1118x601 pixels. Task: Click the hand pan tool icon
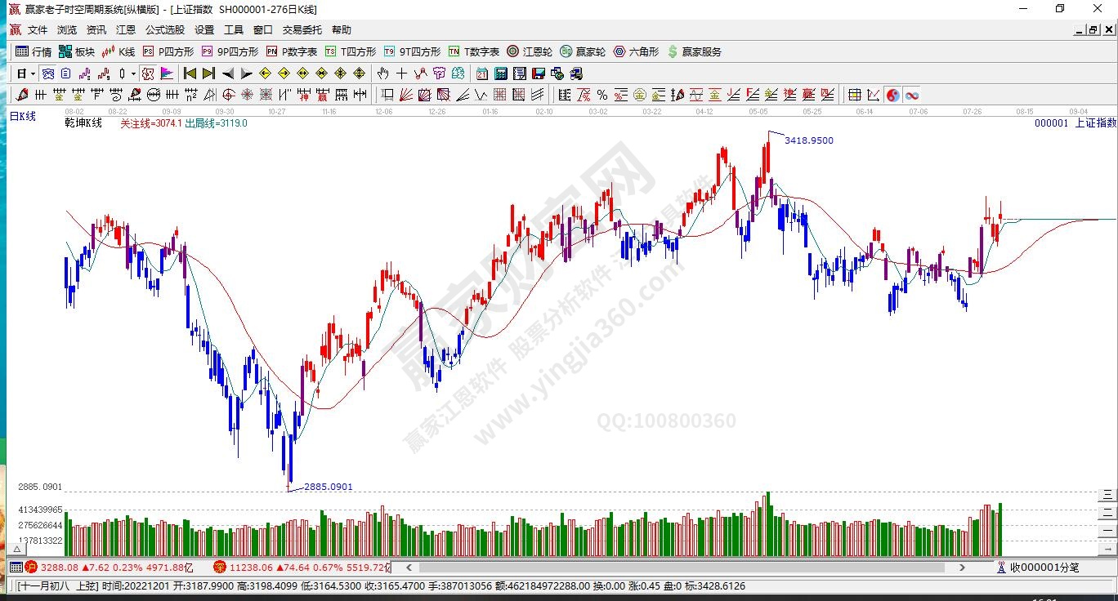(x=382, y=73)
